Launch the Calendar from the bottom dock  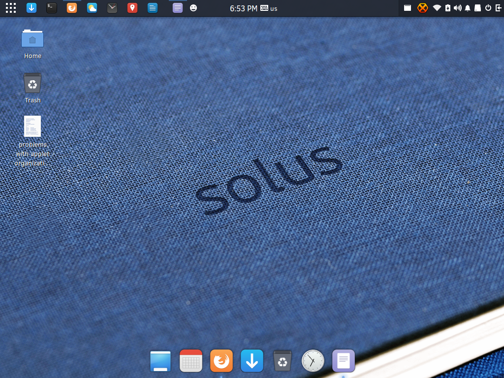click(191, 361)
